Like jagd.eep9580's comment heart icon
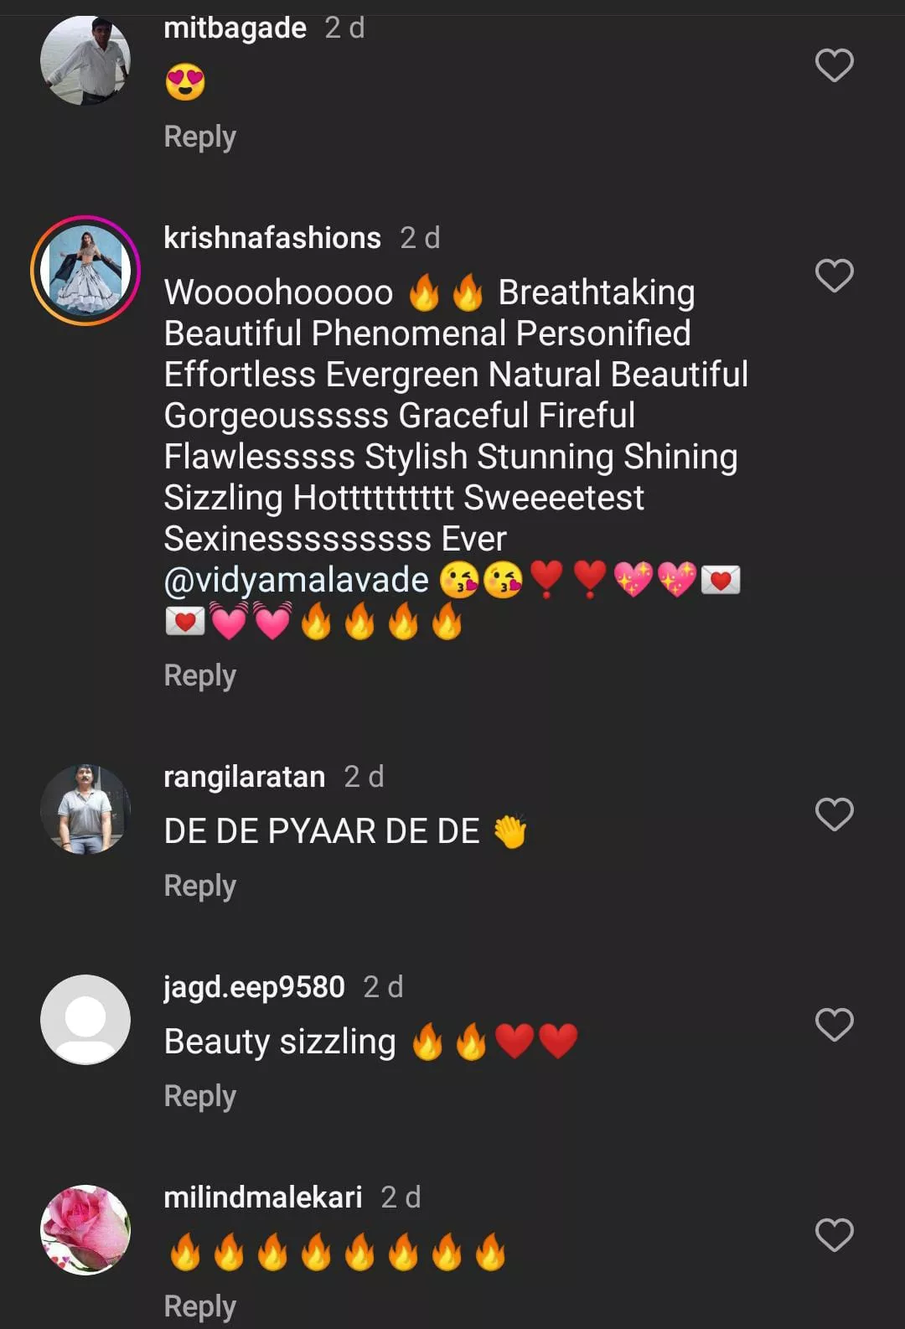905x1329 pixels. (834, 1025)
